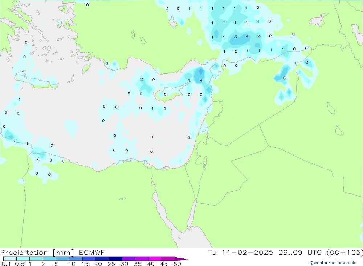Viewport: 363px width, 266px height.
Task: Click the date '11-02-2025' text
Action: (x=248, y=252)
